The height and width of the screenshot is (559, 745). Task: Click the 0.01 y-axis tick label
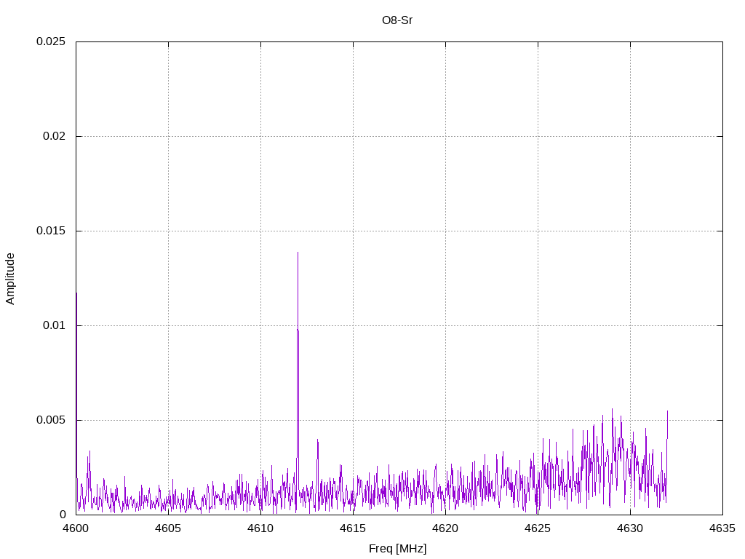coord(54,325)
